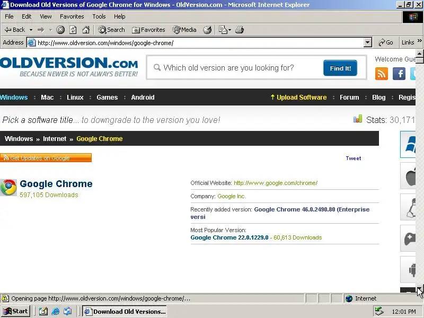
Task: Click the Upload Software link
Action: click(x=298, y=98)
